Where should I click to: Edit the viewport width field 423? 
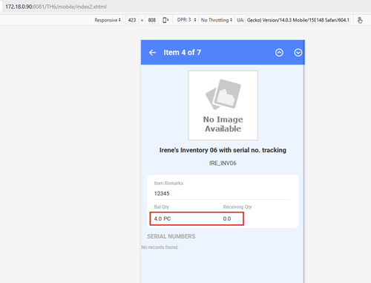coord(132,20)
